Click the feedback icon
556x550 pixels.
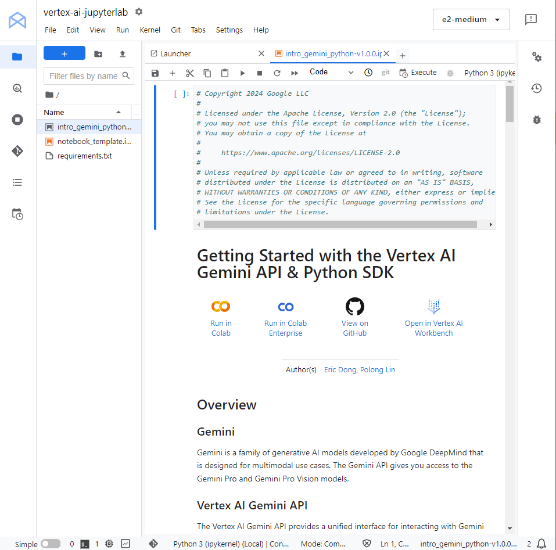click(530, 19)
